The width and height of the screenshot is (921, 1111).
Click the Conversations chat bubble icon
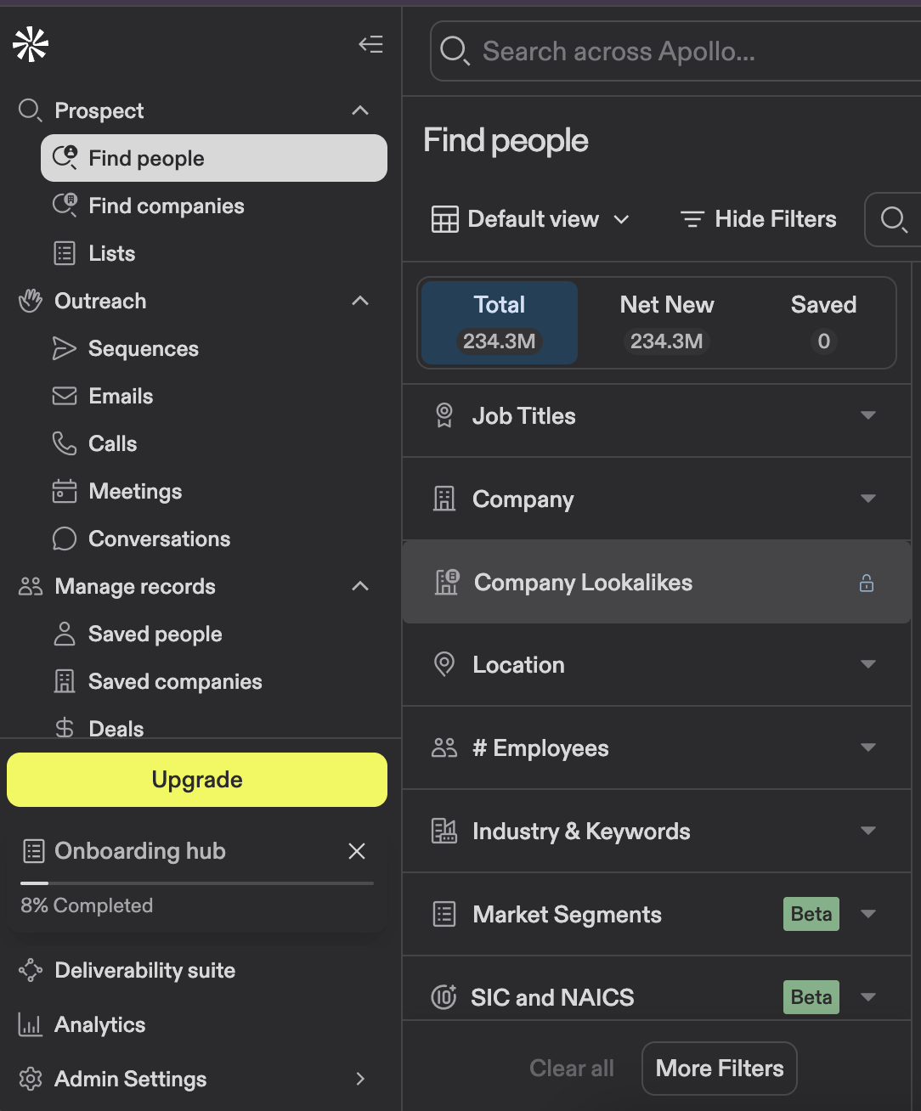(65, 539)
